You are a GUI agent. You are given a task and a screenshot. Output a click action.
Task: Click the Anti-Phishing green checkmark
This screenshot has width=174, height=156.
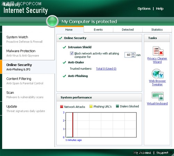[x=64, y=76]
